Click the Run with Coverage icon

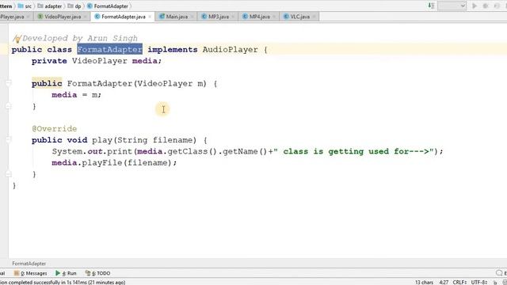(497, 6)
